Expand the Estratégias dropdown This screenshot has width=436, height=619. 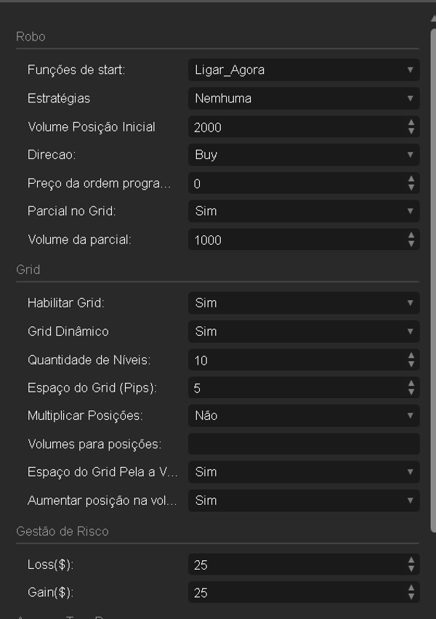tap(303, 99)
